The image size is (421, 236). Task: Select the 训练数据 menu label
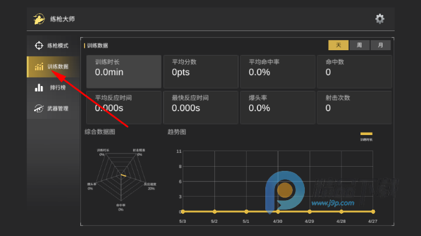pyautogui.click(x=57, y=66)
